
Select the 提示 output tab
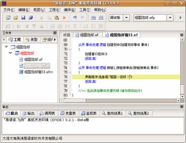click(x=12, y=113)
